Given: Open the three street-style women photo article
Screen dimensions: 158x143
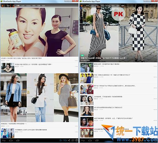Looking at the screenshot, I should 39,98.
